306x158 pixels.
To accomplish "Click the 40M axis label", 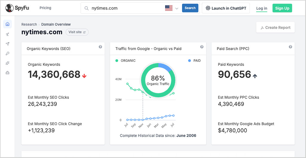I will coord(118,79).
